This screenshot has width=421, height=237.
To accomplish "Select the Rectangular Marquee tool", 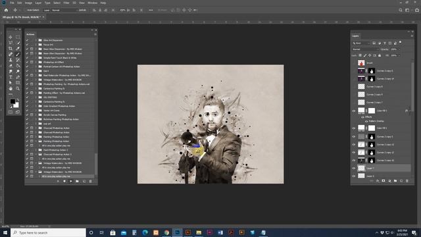I will click(x=18, y=37).
